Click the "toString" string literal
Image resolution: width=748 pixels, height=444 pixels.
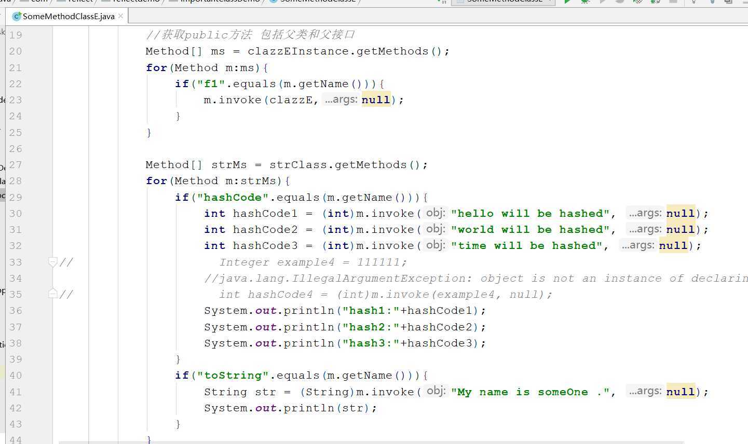tap(233, 375)
